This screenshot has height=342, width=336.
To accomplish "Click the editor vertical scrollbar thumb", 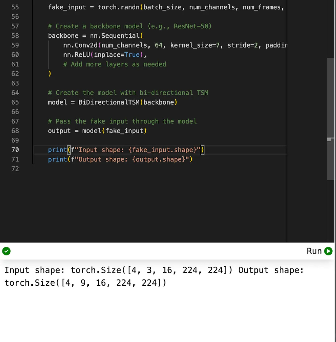I will [330, 119].
